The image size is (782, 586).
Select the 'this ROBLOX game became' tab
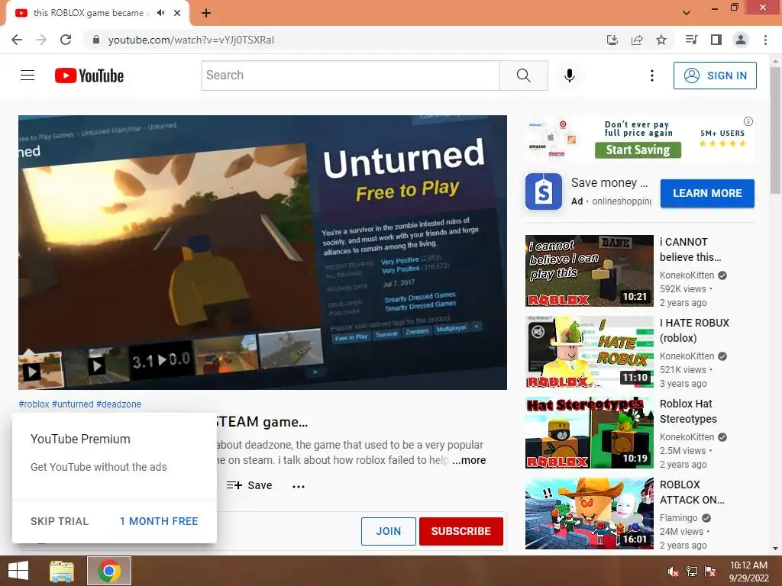(x=90, y=13)
